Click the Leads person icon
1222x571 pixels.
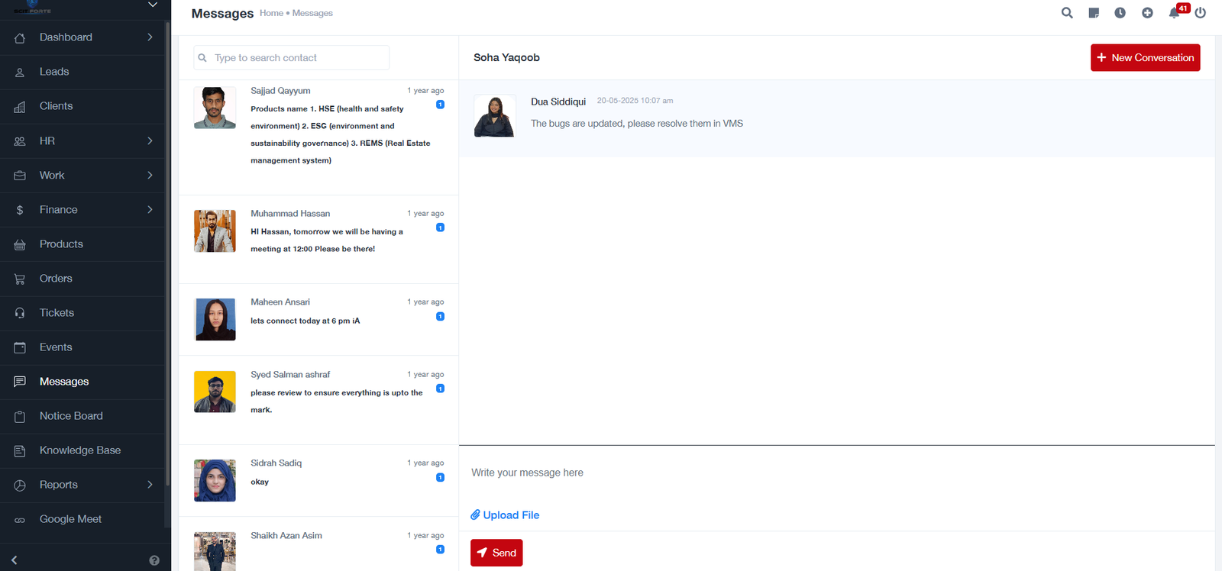pos(20,72)
